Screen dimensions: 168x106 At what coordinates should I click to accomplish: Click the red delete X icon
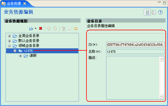click(41, 29)
